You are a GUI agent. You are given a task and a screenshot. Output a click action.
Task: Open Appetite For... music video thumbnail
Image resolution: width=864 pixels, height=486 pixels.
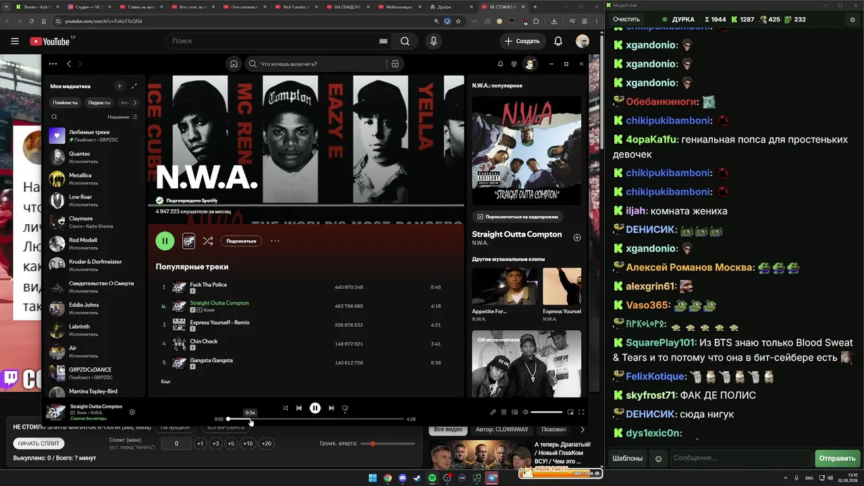click(x=505, y=287)
